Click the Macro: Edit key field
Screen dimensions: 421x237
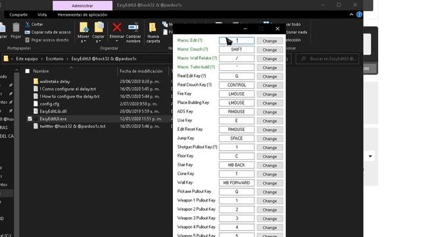click(x=237, y=41)
